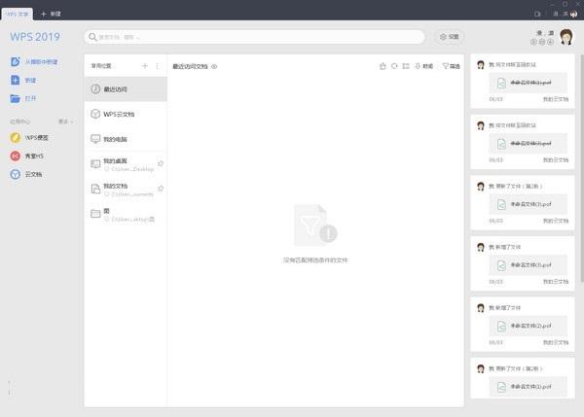Select WPS云文档 in the locations list
Viewport: 584px width, 417px height.
point(126,114)
